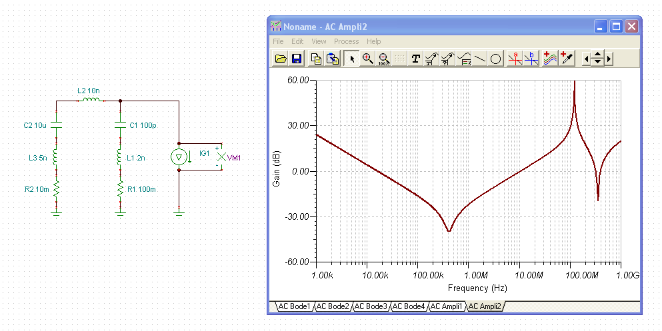Click the 100.00M x-axis value
662x331 pixels.
581,275
